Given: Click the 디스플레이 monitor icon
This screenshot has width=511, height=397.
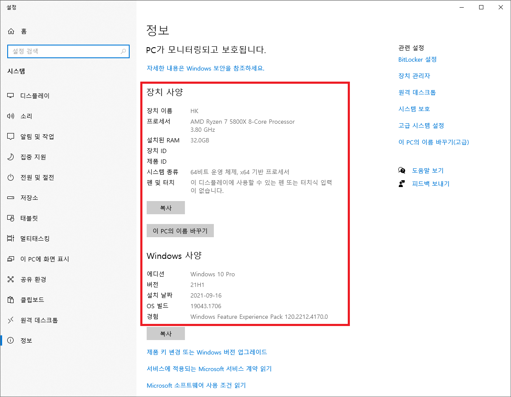Looking at the screenshot, I should [x=11, y=96].
